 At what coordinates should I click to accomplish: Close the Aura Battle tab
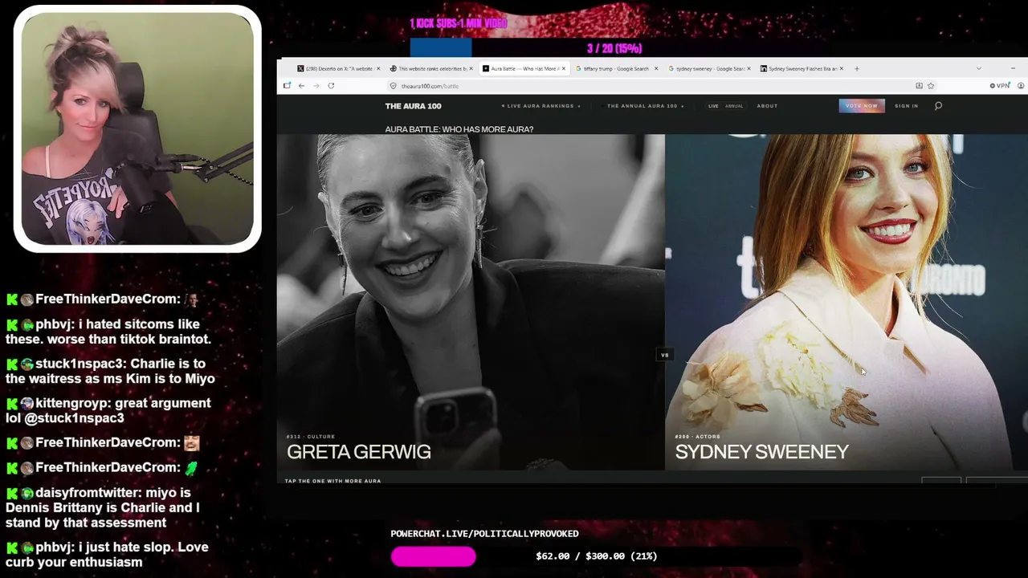[564, 68]
